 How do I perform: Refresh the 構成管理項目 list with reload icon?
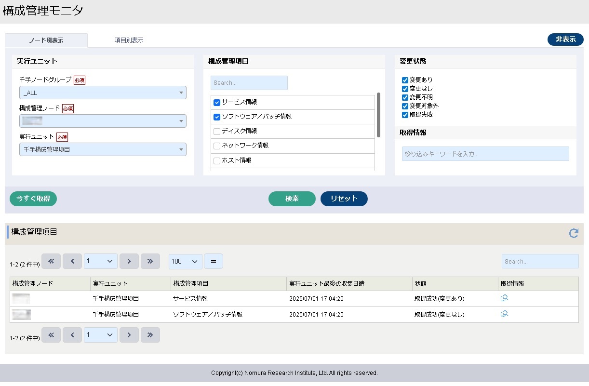(x=574, y=233)
